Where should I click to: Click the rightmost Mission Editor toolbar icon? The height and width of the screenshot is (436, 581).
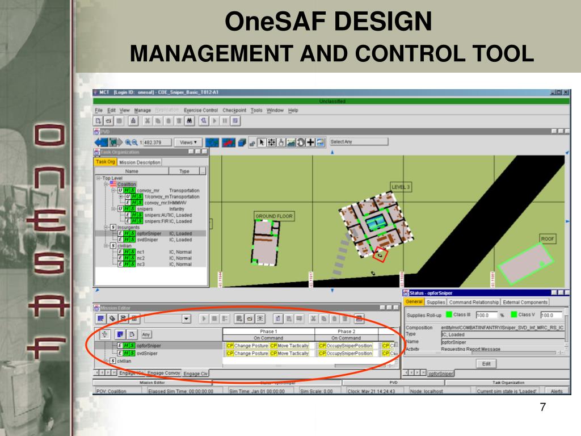[359, 318]
